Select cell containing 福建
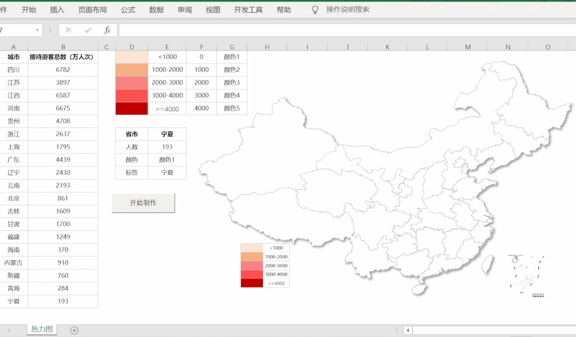 coord(13,237)
